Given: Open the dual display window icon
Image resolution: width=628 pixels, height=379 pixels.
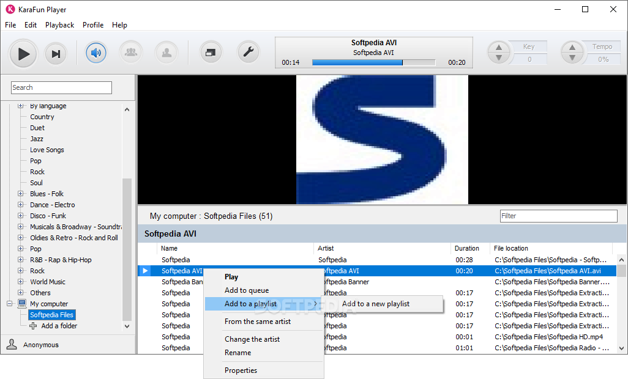Looking at the screenshot, I should (211, 53).
